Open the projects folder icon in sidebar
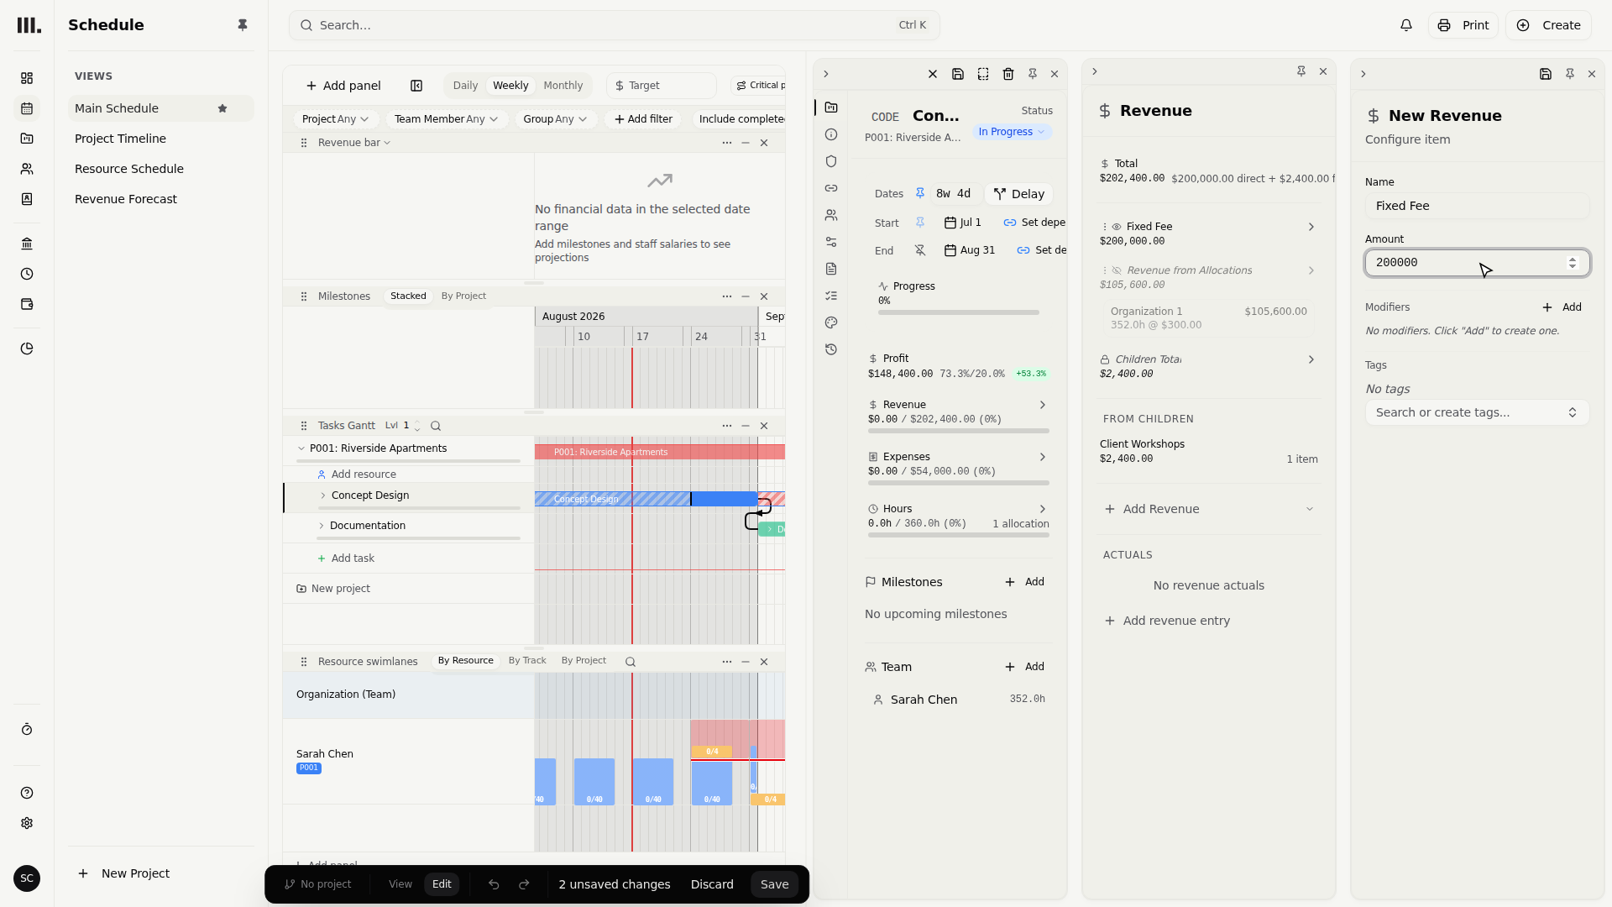The width and height of the screenshot is (1612, 907). (x=27, y=139)
